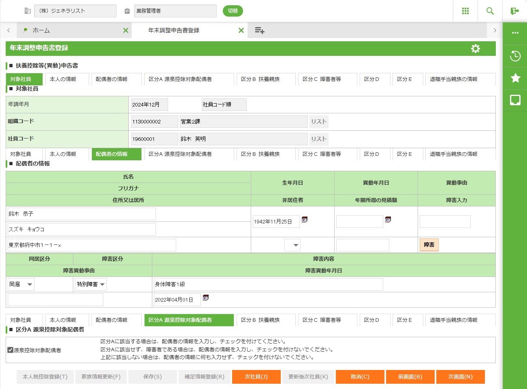Close the 年末調整申告書登録 tab
Viewport: 527px width, 389px height.
241,30
